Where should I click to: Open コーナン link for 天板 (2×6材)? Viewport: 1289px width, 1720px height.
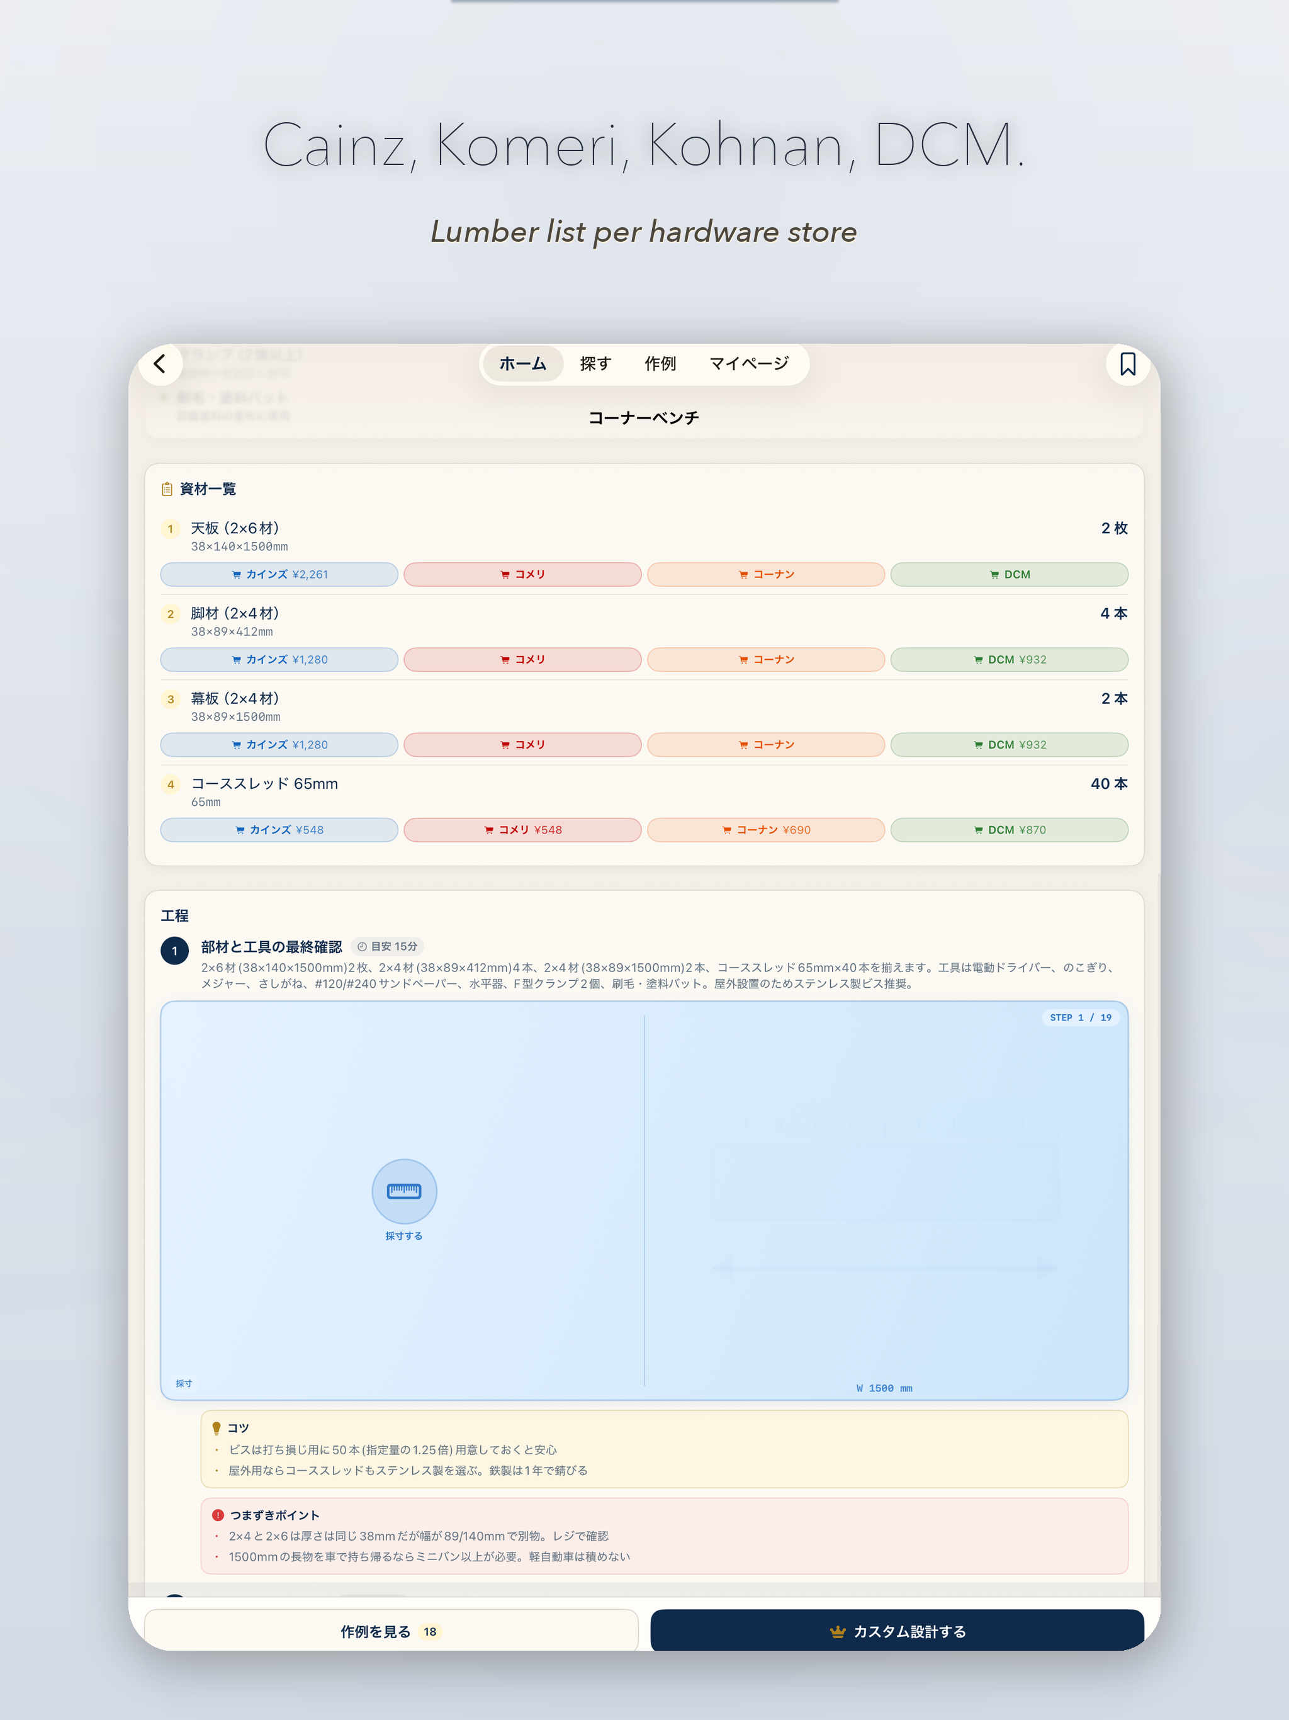tap(766, 575)
